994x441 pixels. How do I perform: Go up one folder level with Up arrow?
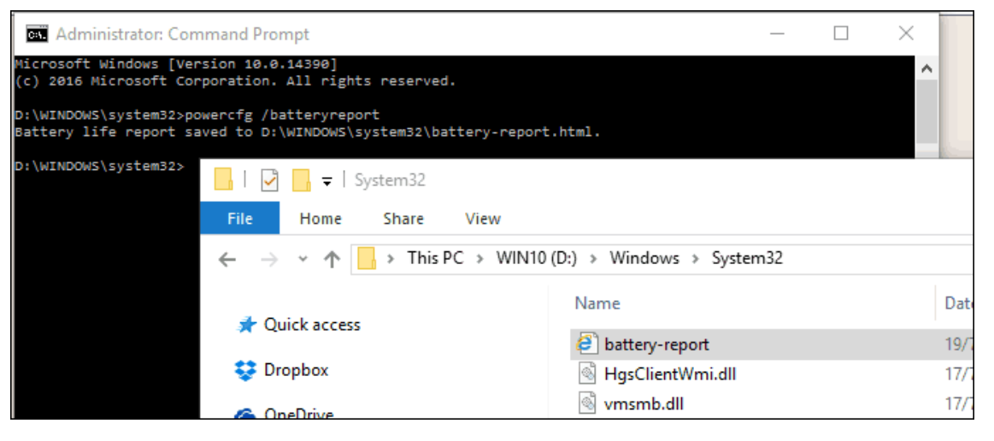click(x=332, y=259)
